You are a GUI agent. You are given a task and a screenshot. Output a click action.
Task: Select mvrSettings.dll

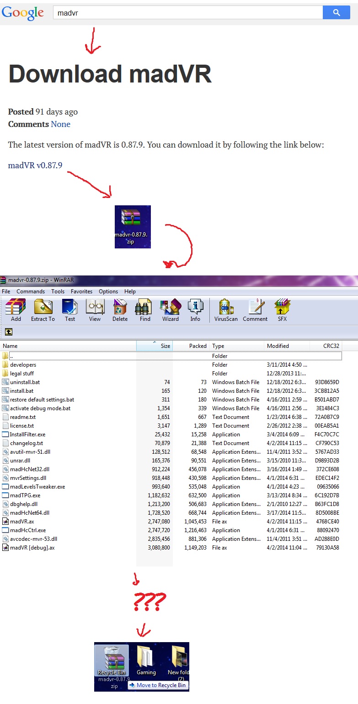(171, 478)
